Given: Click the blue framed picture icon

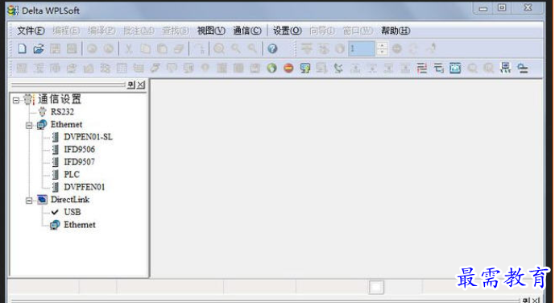Looking at the screenshot, I should pyautogui.click(x=455, y=68).
